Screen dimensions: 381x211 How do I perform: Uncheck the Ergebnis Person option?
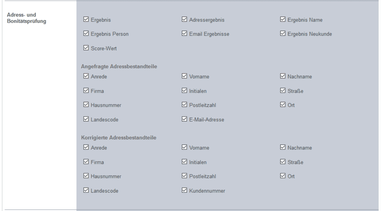[x=86, y=34]
